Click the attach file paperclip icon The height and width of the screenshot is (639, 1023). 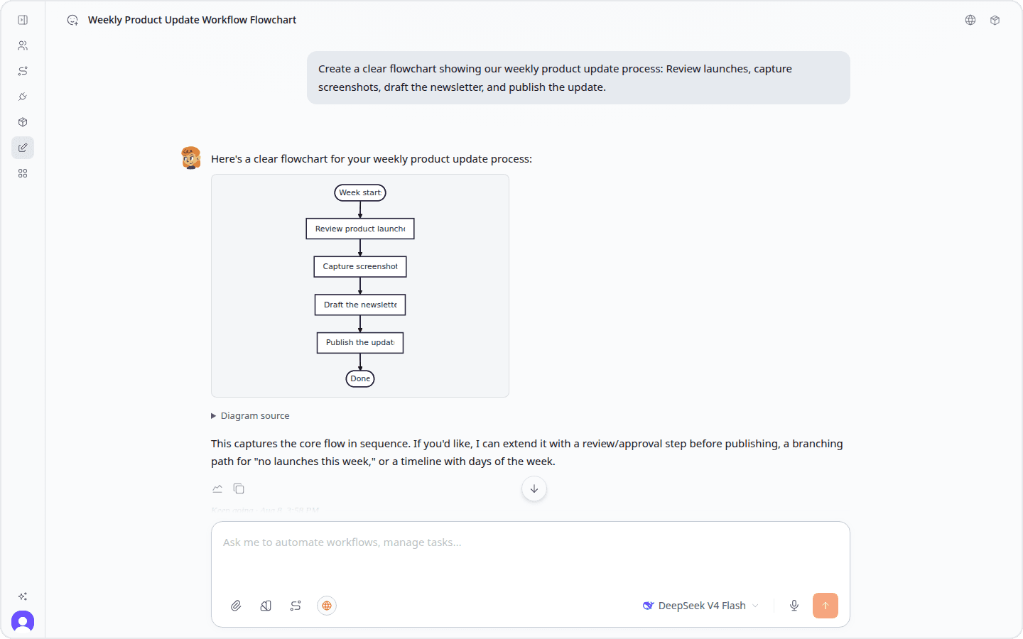click(x=236, y=606)
